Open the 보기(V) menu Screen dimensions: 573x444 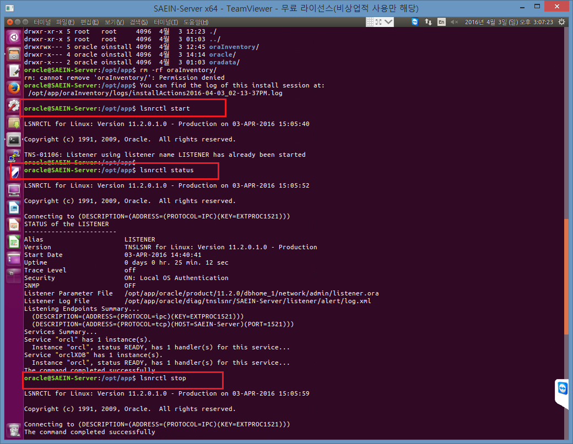tap(114, 22)
